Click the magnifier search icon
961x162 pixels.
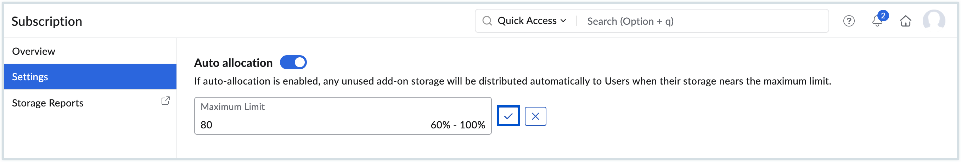pos(487,21)
